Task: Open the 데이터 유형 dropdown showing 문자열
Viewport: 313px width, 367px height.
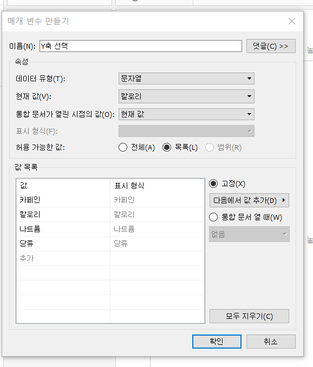Action: [186, 78]
